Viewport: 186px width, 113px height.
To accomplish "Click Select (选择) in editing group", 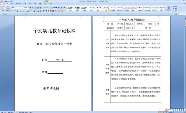I will 175,11.
